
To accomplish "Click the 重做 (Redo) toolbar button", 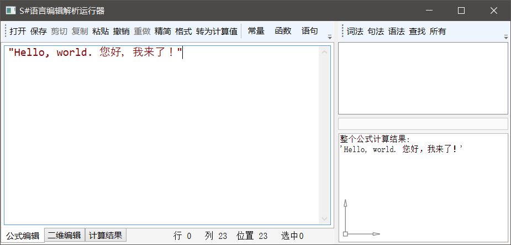I will (x=142, y=32).
